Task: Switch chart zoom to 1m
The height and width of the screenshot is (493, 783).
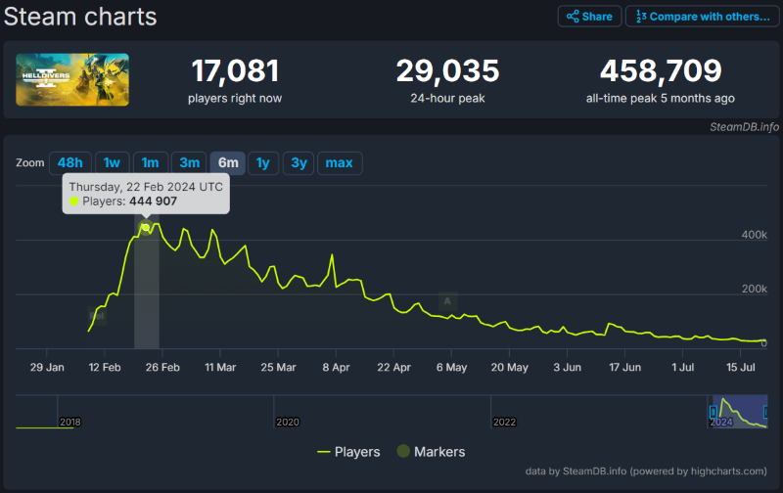Action: [150, 162]
